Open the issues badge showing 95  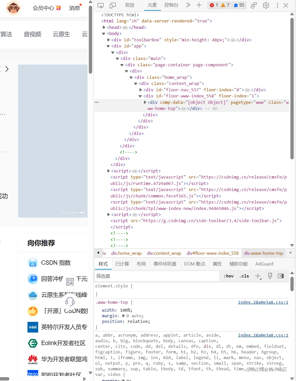(x=239, y=5)
